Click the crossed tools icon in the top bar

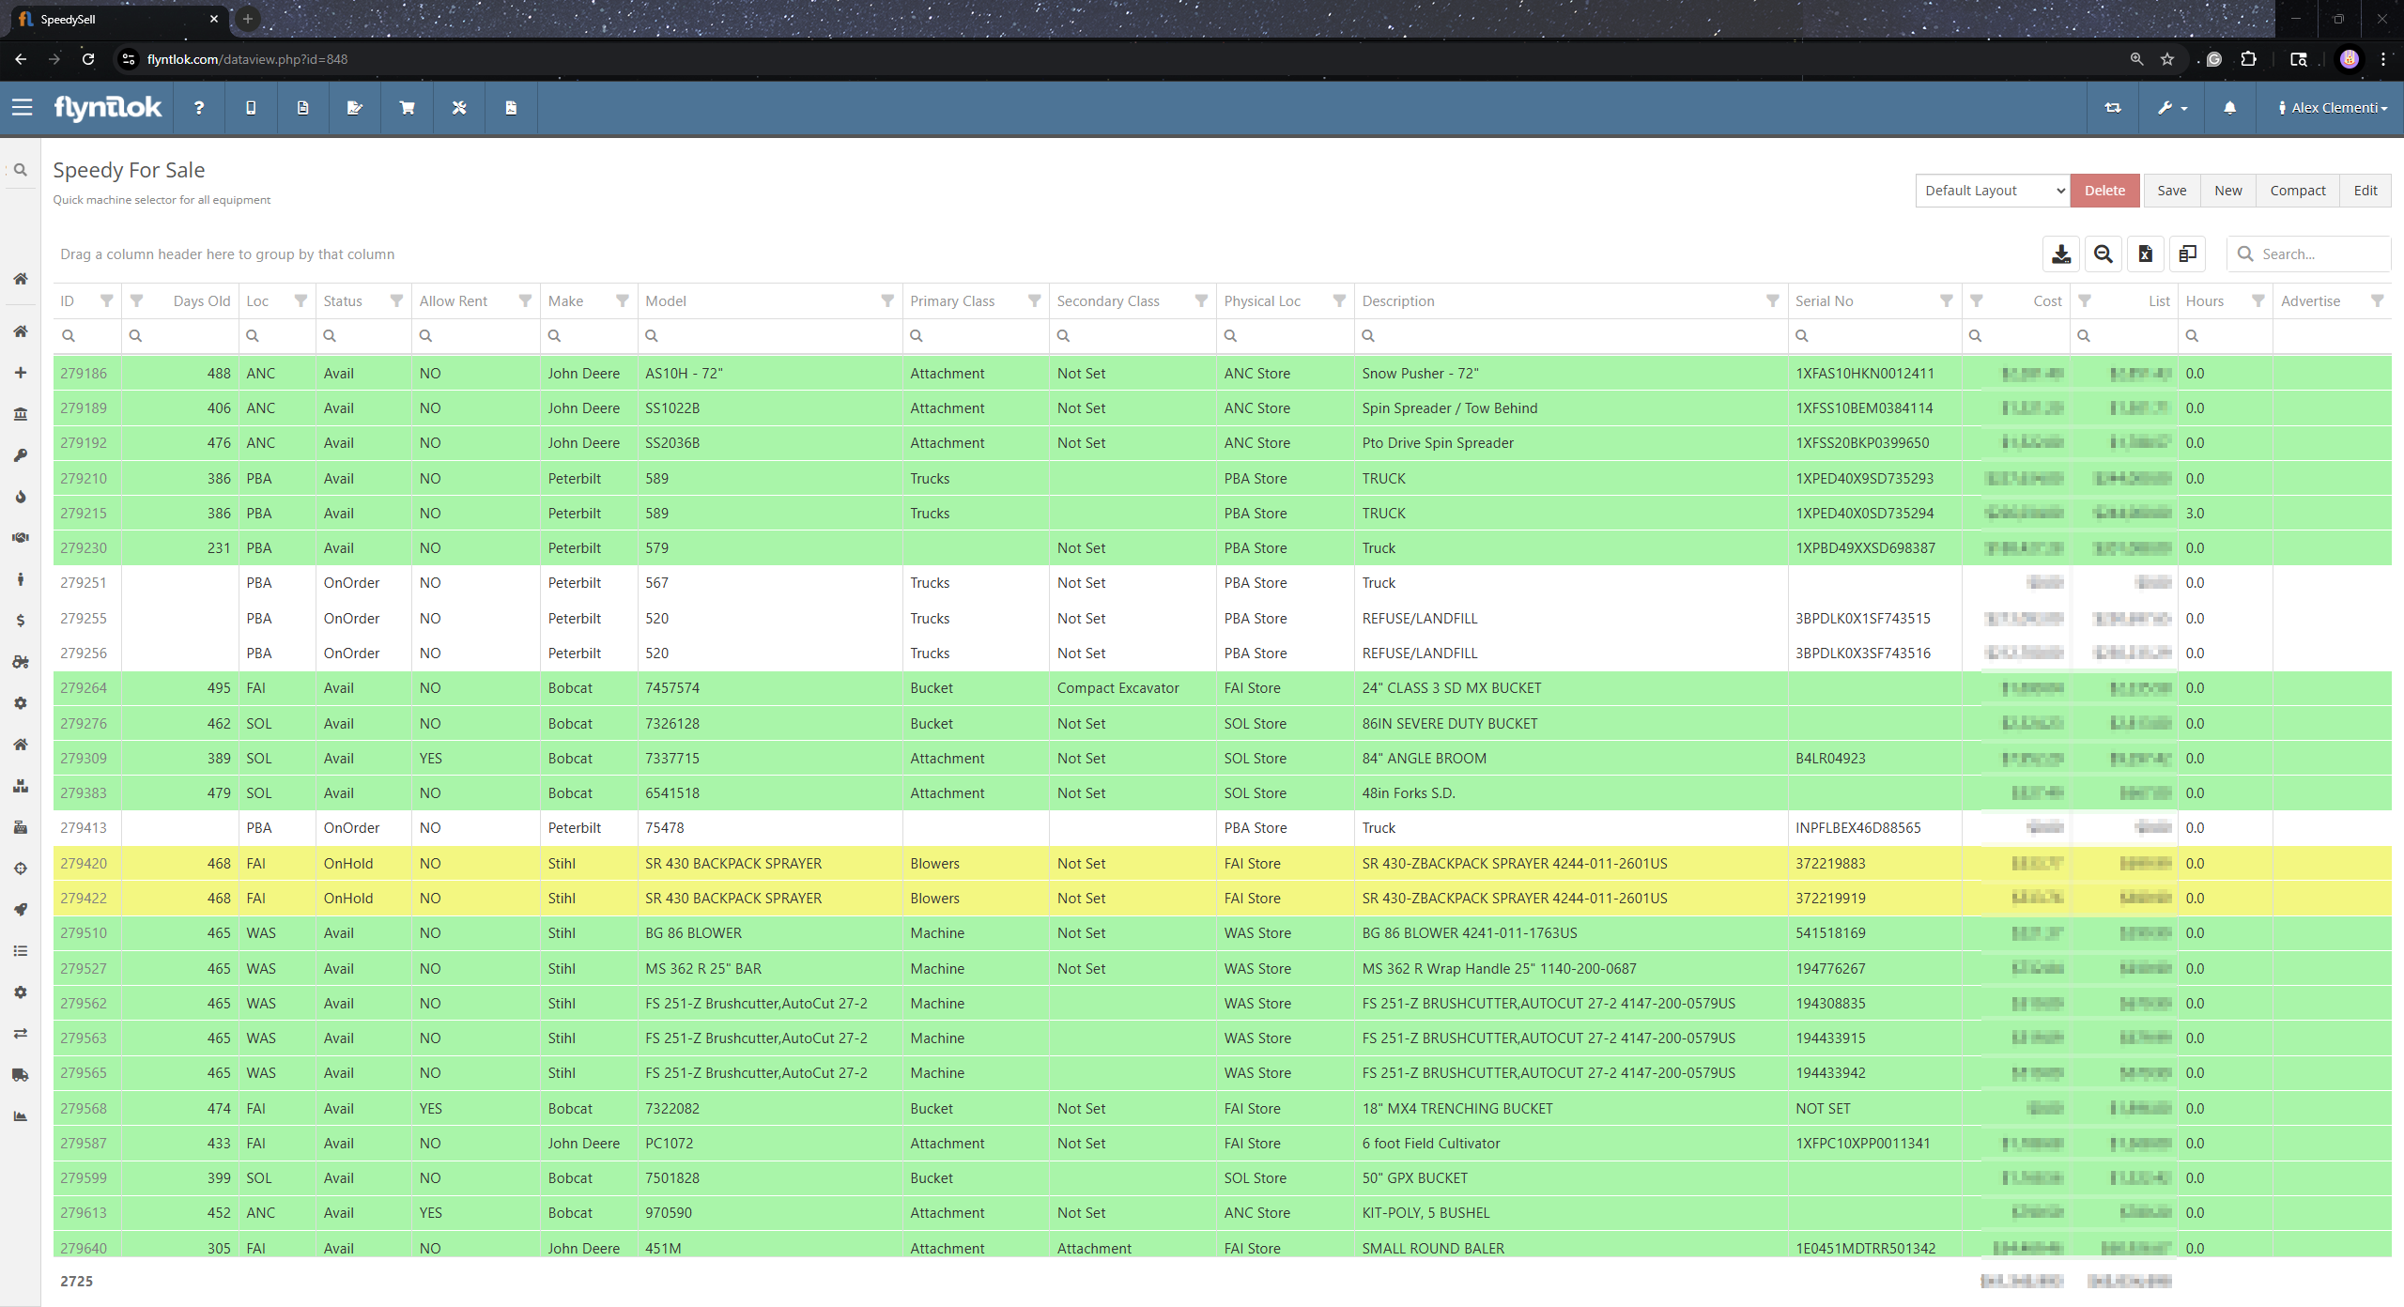pyautogui.click(x=459, y=108)
